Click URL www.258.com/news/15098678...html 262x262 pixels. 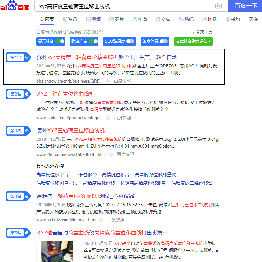(x=71, y=154)
